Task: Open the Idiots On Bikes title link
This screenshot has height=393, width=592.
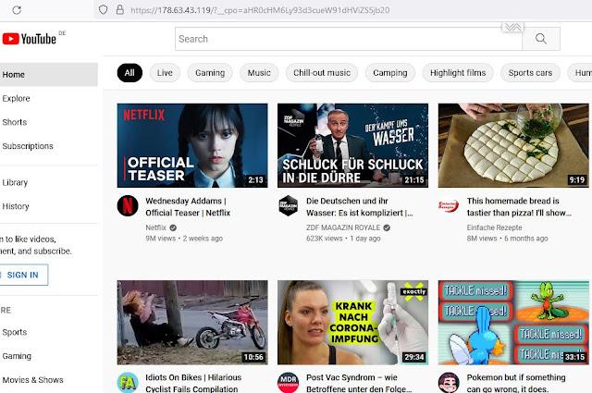Action: [x=193, y=383]
